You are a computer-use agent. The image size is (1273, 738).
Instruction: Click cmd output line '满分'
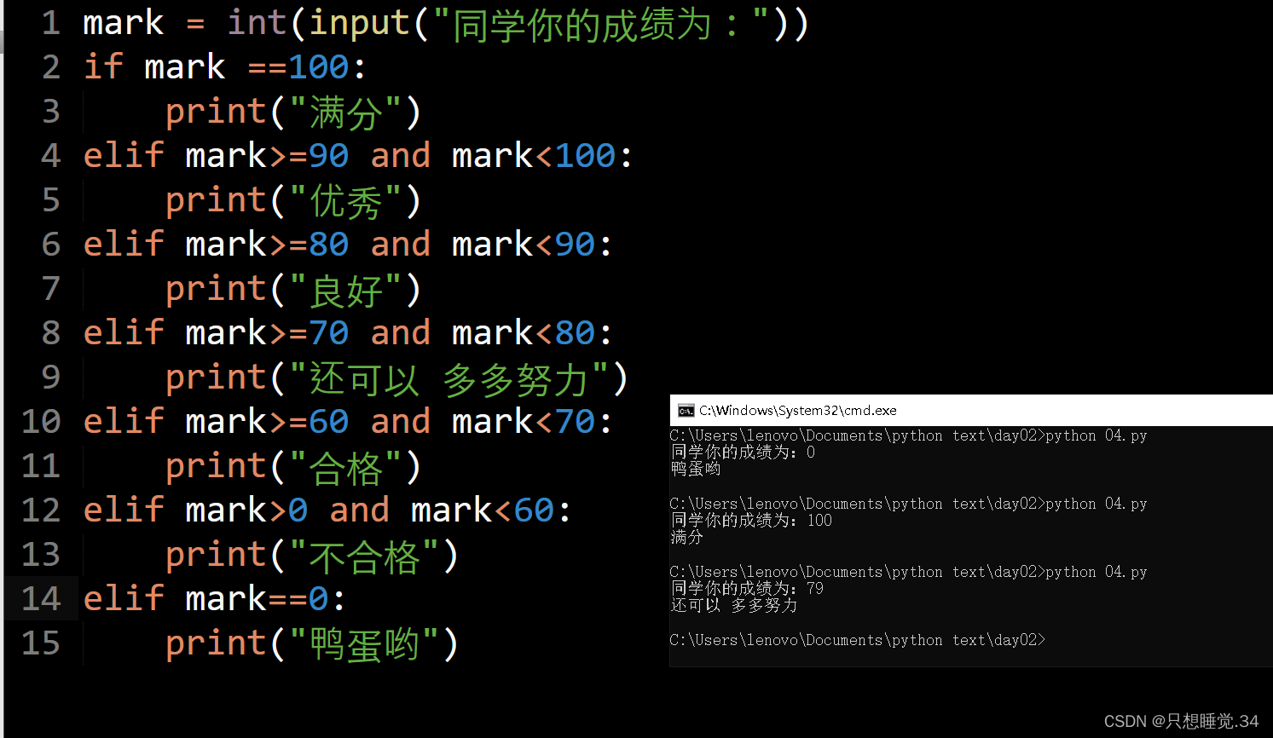pyautogui.click(x=687, y=537)
